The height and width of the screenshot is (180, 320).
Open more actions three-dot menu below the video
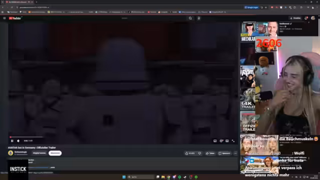(x=235, y=153)
